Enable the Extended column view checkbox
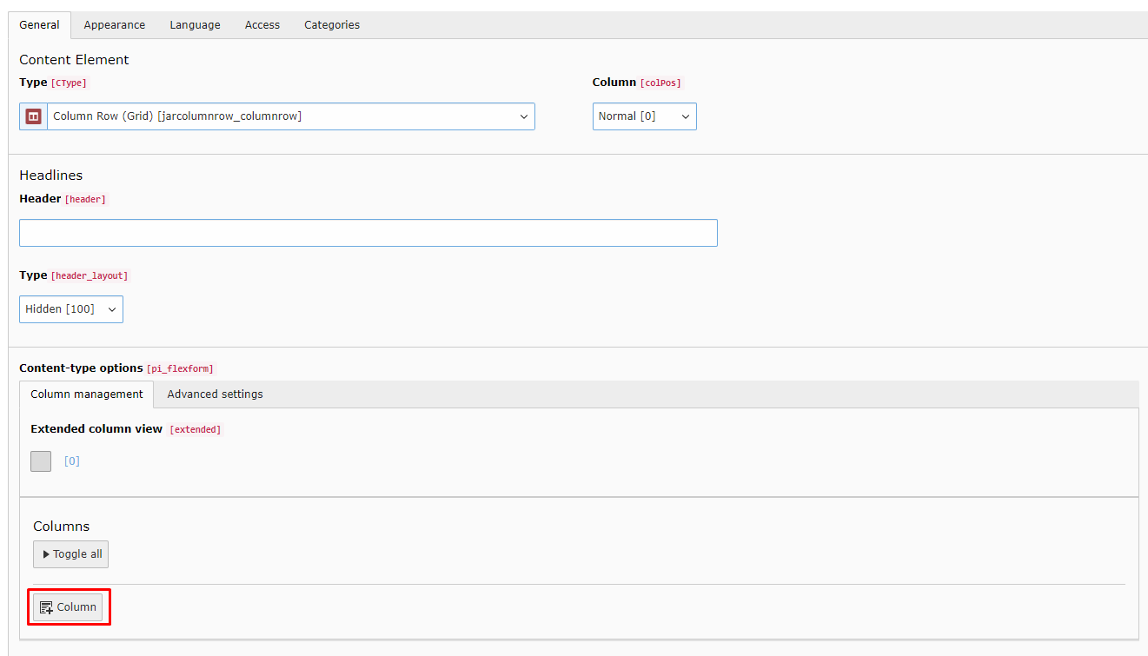 [41, 461]
